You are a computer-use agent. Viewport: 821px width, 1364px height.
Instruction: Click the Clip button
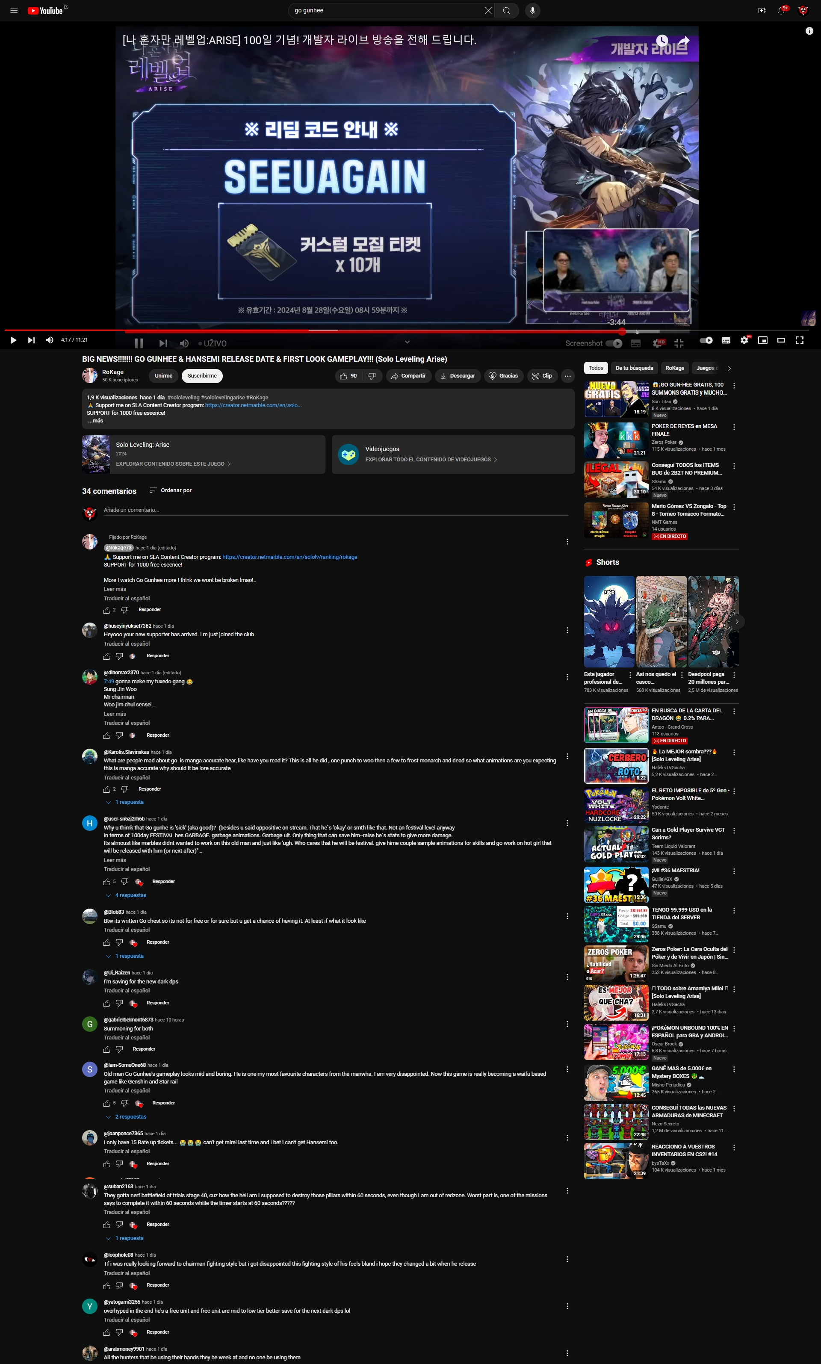(x=542, y=376)
